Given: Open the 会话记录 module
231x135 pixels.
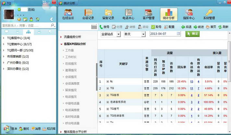Looking at the screenshot, I should click(x=88, y=14).
